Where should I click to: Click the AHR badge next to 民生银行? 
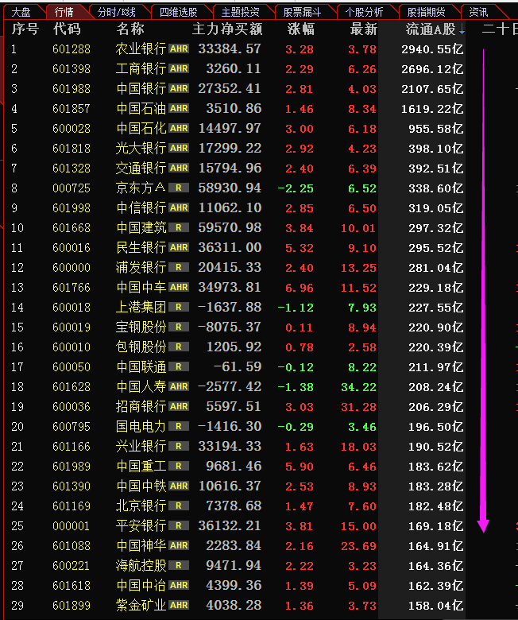coord(179,247)
